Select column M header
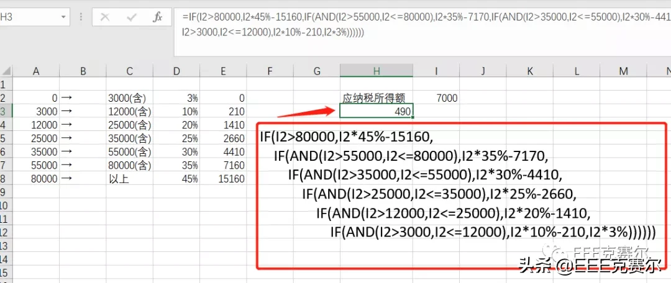This screenshot has height=283, width=671. (623, 71)
